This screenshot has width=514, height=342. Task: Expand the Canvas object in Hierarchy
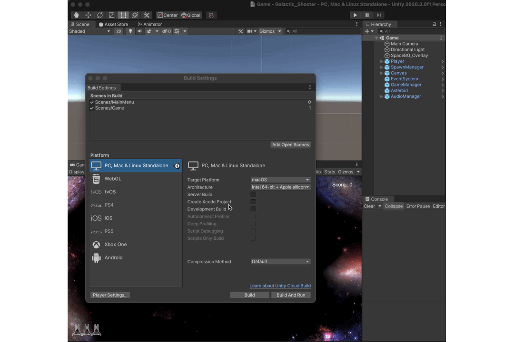[381, 73]
